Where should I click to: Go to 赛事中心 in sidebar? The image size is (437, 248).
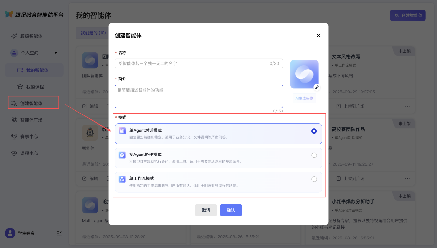tap(29, 137)
